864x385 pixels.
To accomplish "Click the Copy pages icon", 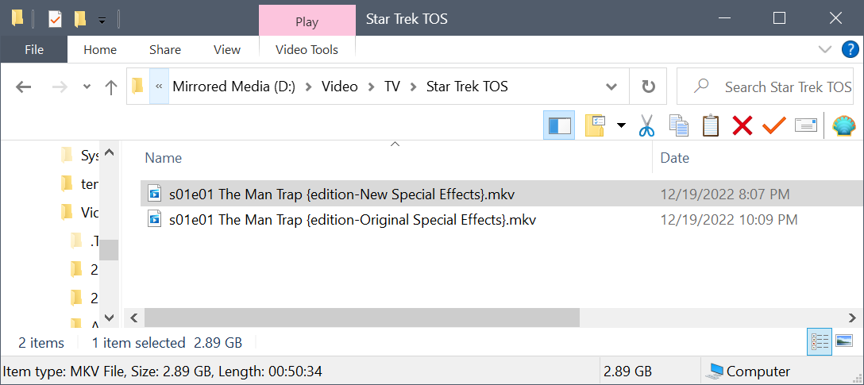I will 679,125.
